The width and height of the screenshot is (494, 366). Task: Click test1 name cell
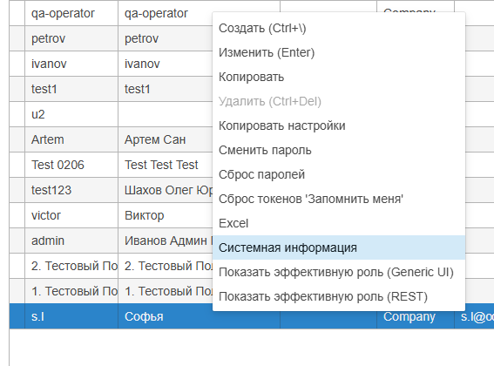[x=166, y=89]
